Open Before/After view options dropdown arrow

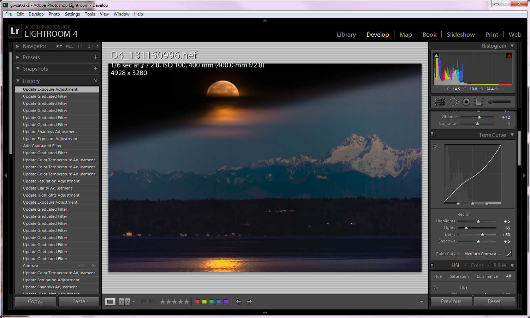(133, 301)
